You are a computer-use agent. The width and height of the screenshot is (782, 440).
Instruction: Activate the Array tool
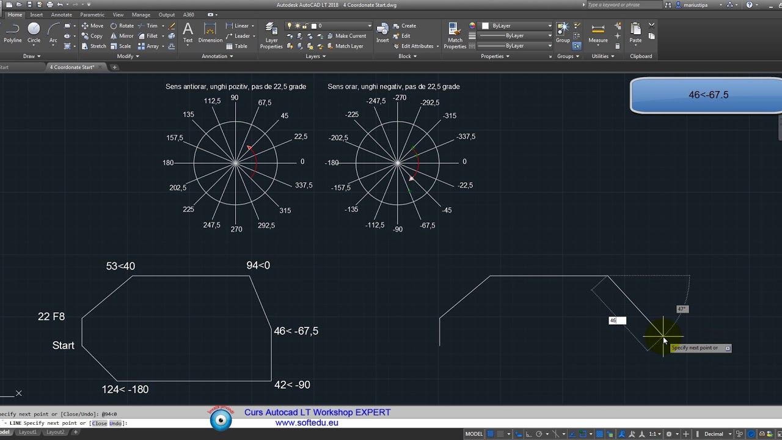[148, 46]
